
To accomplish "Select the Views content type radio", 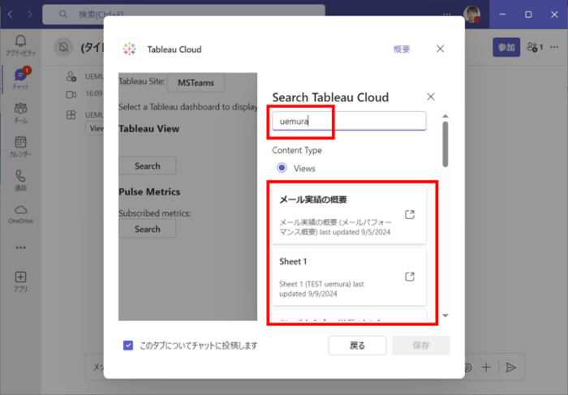I will (x=282, y=168).
